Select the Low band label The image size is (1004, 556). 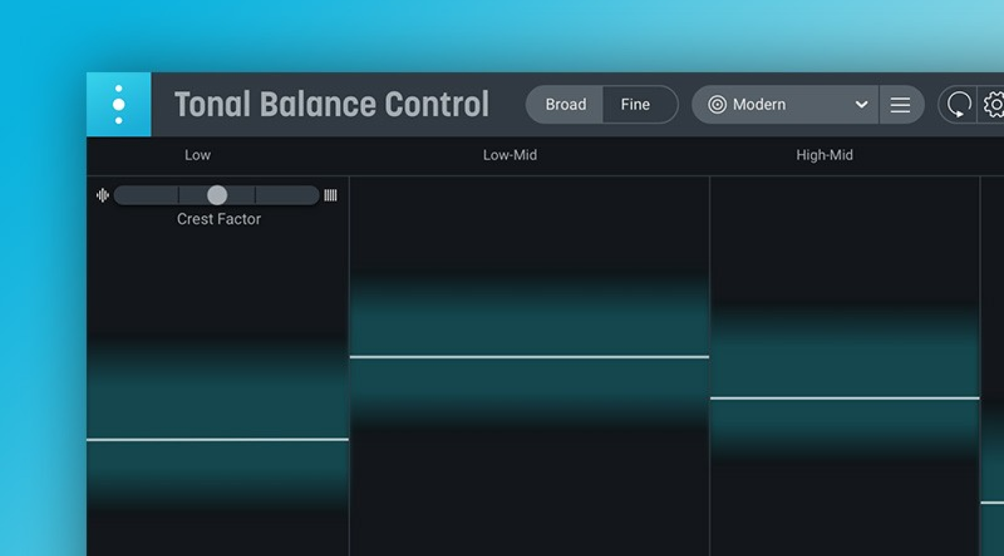(198, 155)
